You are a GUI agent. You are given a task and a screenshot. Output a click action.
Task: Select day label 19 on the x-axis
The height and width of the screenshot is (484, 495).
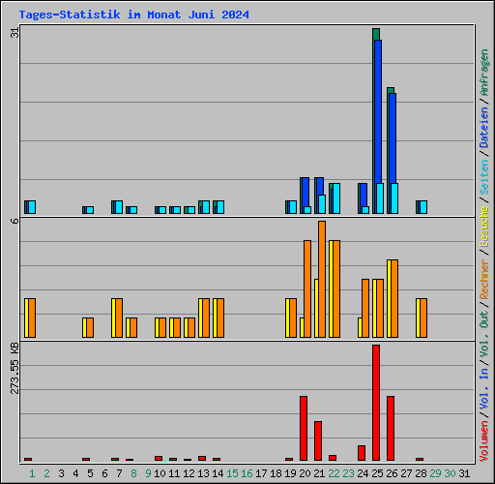point(290,473)
